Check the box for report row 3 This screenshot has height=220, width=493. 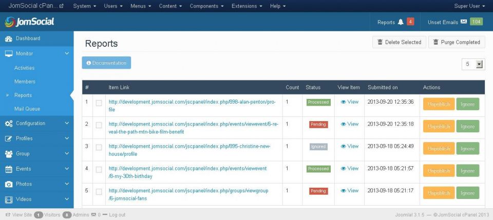point(99,147)
